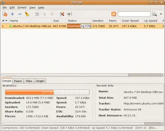The height and width of the screenshot is (131, 165).
Task: Click the Add Torrent file icon
Action: (5, 14)
